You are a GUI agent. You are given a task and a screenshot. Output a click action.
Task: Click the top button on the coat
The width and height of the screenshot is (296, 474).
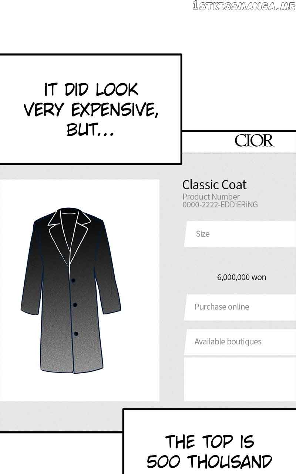[73, 280]
